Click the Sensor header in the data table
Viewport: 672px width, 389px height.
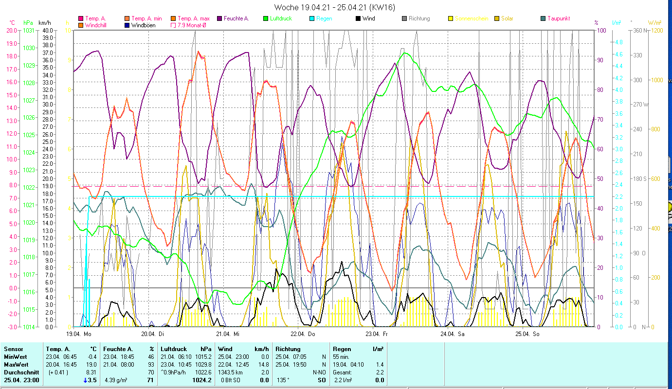click(x=14, y=349)
